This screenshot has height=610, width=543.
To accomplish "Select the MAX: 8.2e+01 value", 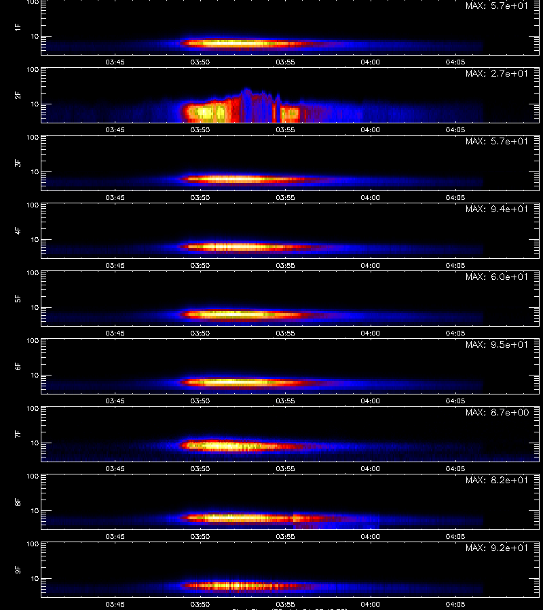I will (x=497, y=480).
